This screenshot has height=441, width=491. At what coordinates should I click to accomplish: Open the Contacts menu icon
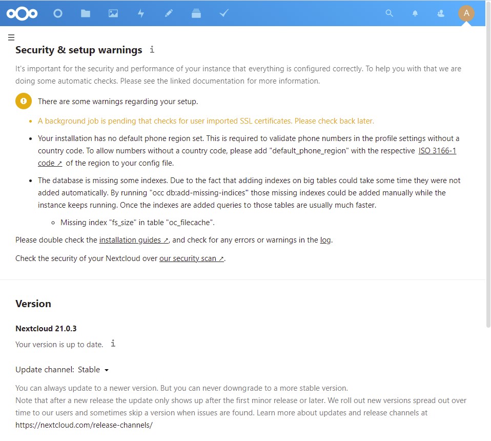click(441, 13)
